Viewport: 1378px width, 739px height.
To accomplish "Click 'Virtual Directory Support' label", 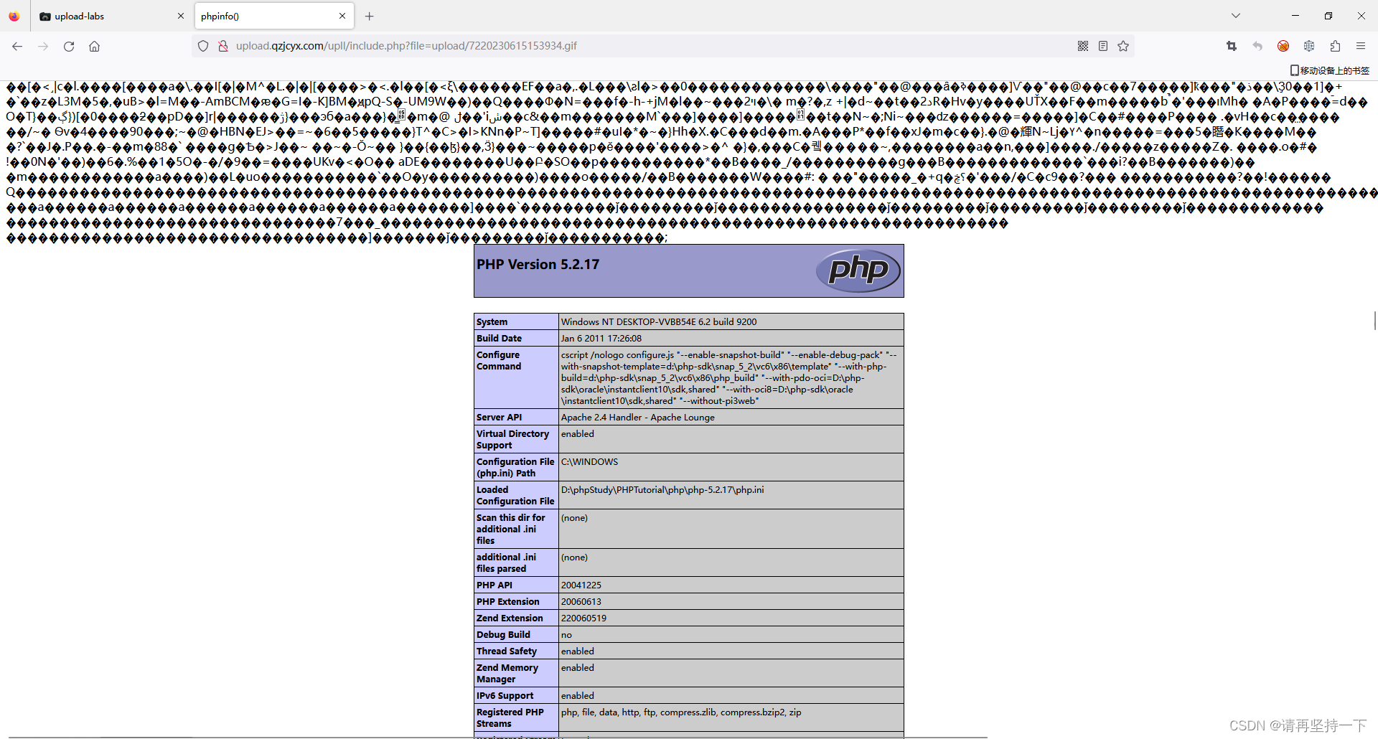I will point(512,440).
